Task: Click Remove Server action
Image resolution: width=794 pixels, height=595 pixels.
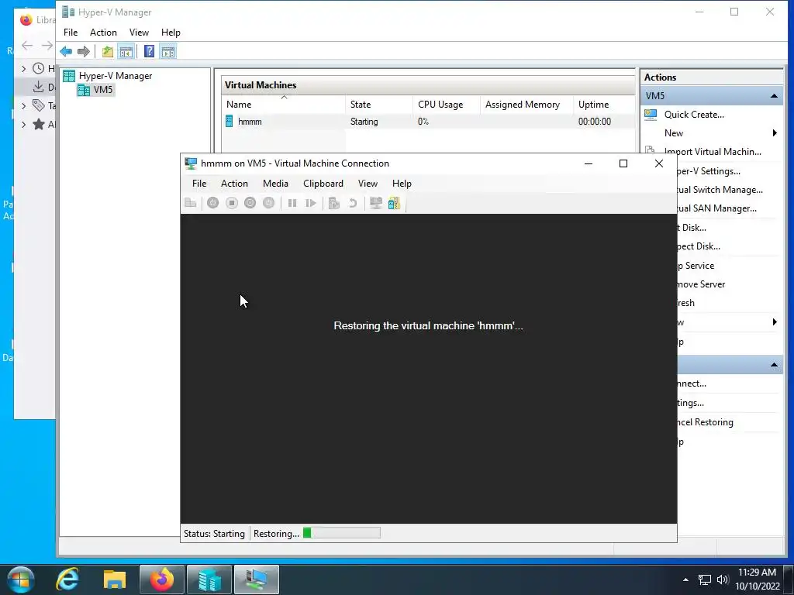Action: (x=701, y=284)
